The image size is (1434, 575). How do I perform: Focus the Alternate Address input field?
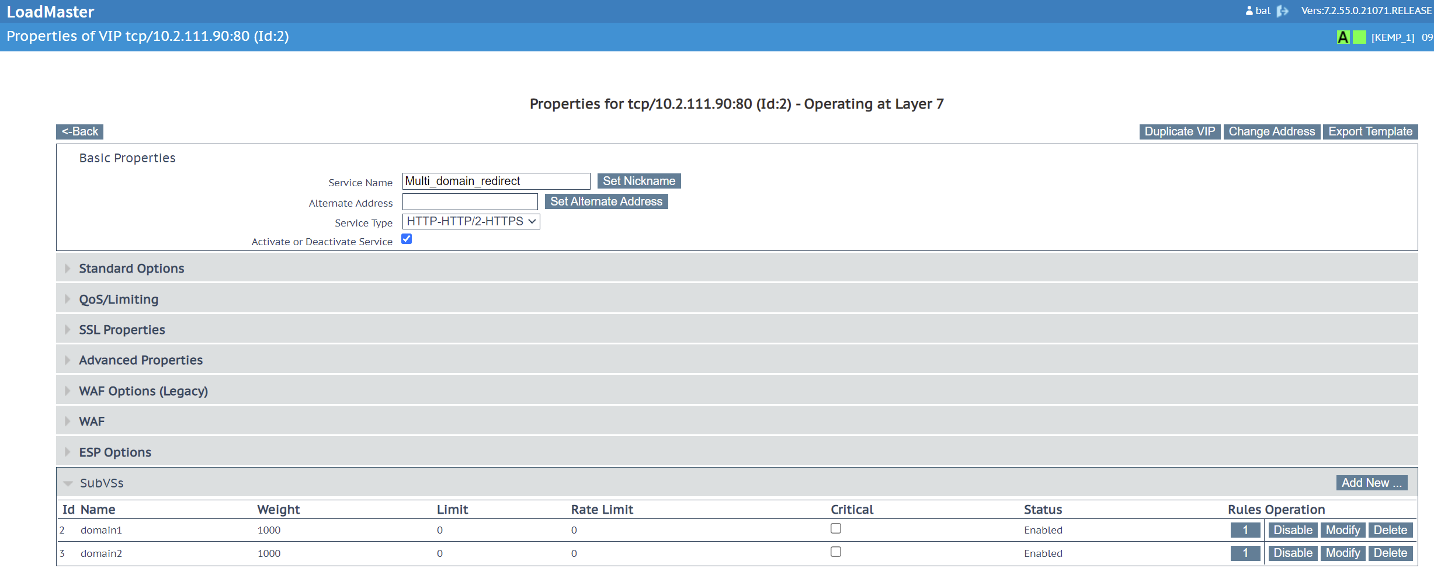(x=470, y=202)
